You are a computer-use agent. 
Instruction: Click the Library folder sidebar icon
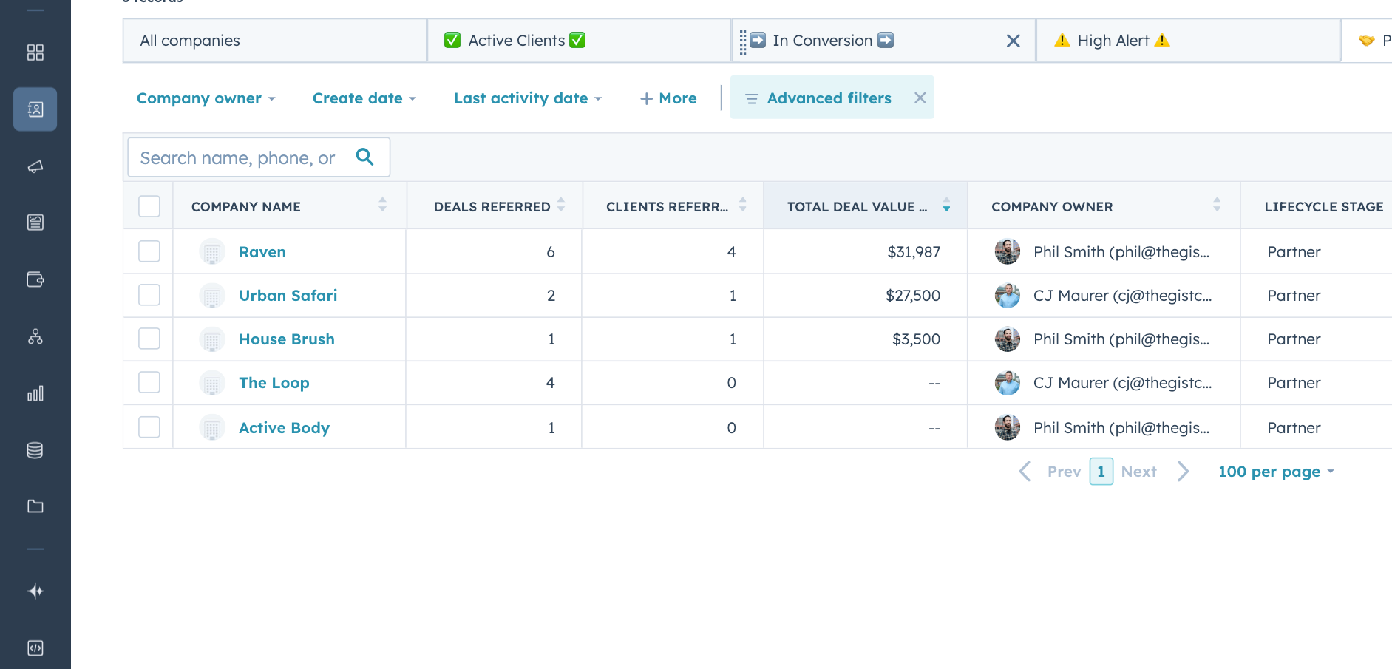click(35, 506)
